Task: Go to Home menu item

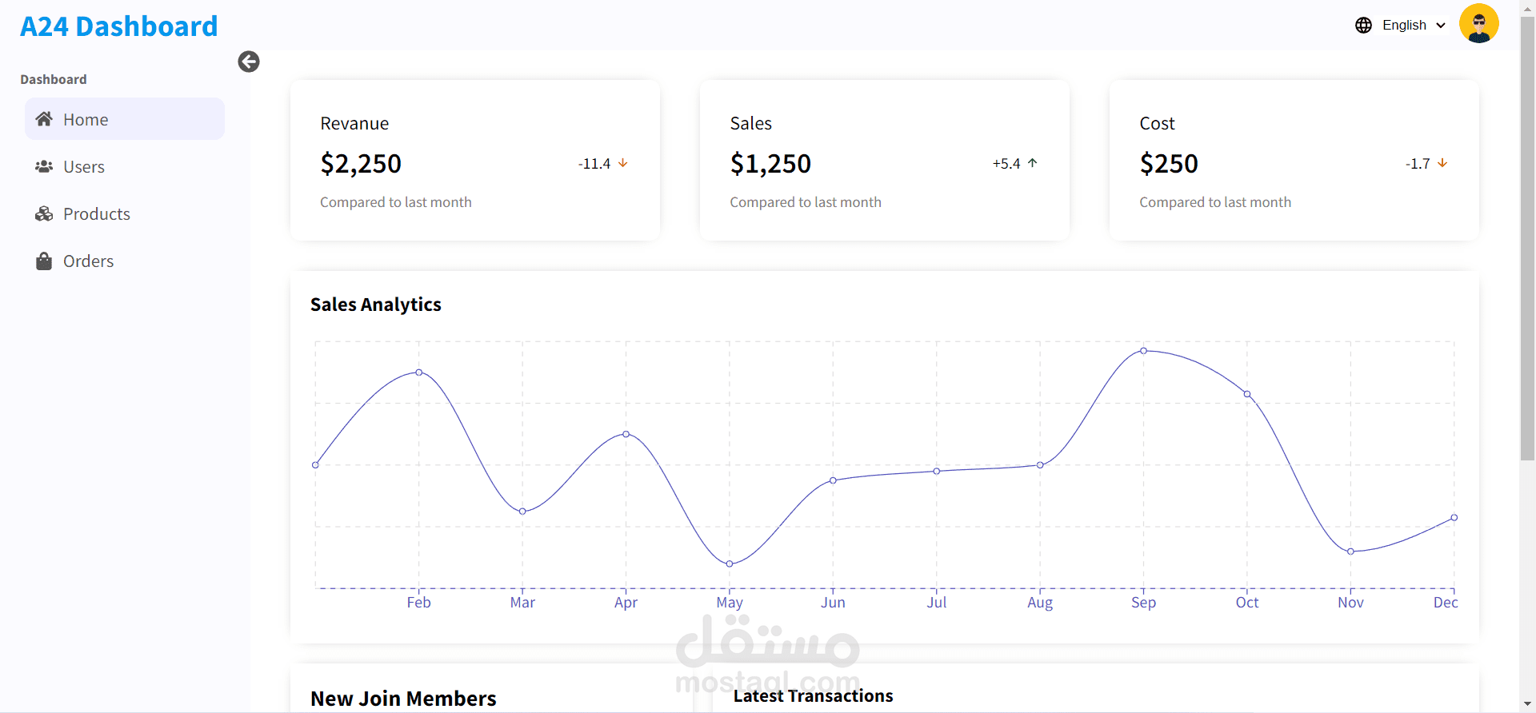Action: [125, 119]
